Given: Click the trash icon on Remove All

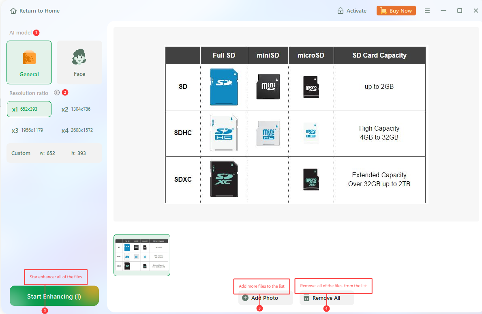Looking at the screenshot, I should 306,298.
